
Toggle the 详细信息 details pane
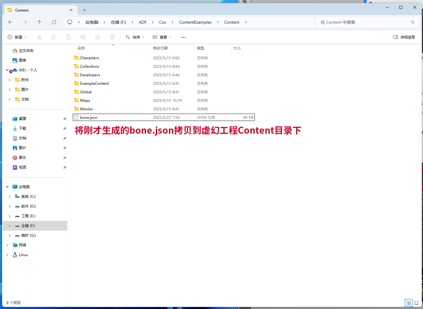coord(404,37)
